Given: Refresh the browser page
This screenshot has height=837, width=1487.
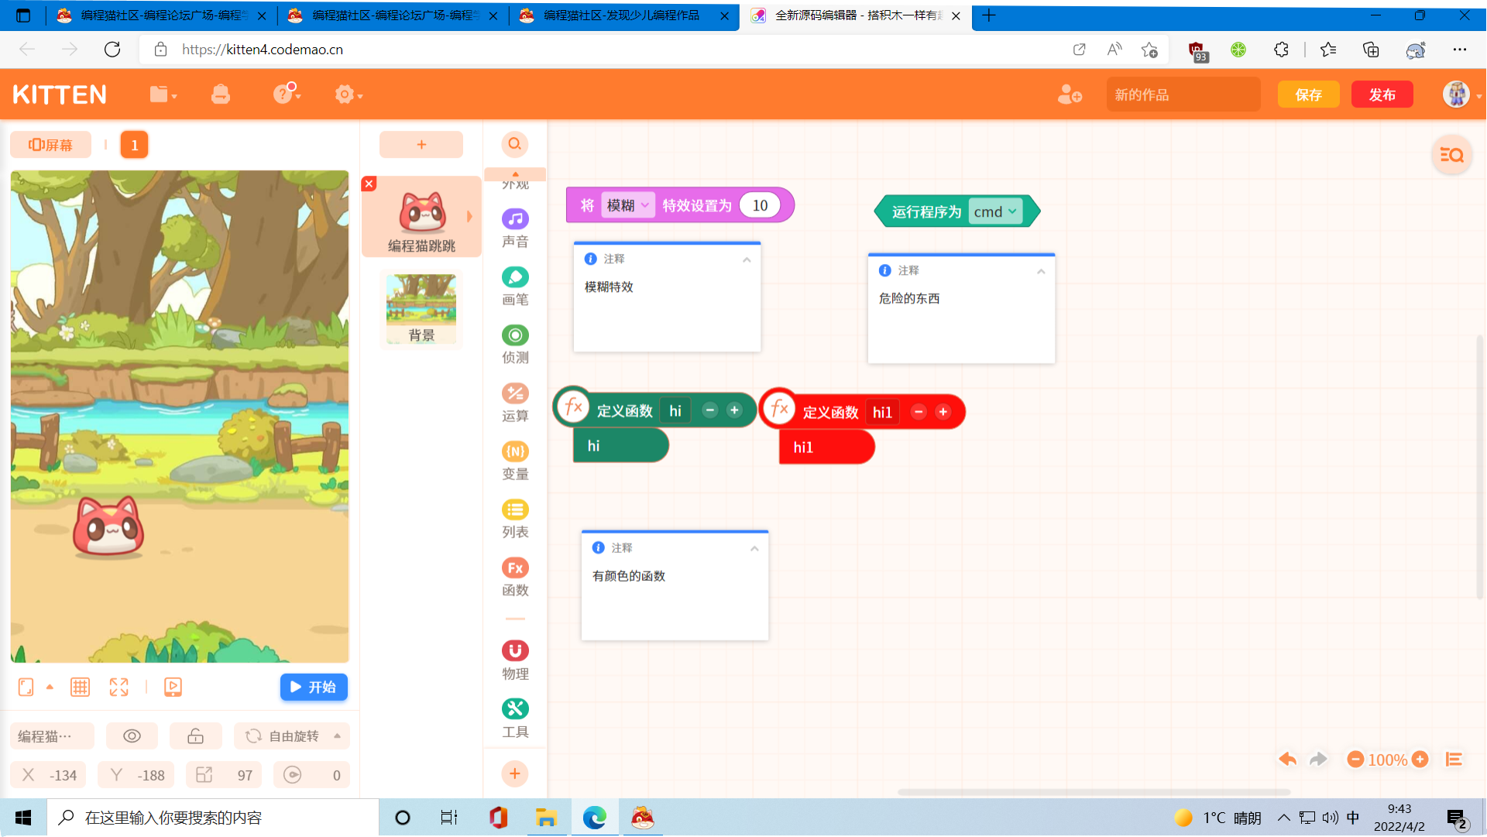Looking at the screenshot, I should point(112,50).
